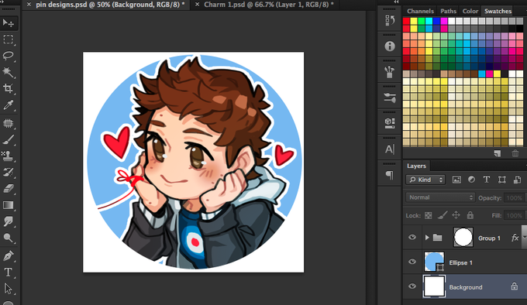Create new swatch from foreground color
The width and height of the screenshot is (527, 305).
(x=498, y=154)
